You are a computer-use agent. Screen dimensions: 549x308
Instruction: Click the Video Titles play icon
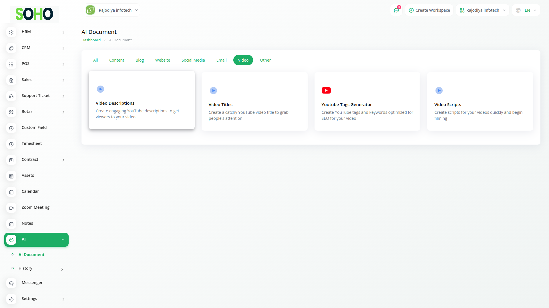(x=213, y=90)
